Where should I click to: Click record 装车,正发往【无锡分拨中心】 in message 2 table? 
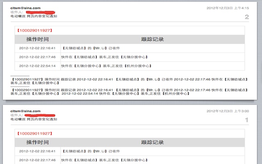(105, 57)
